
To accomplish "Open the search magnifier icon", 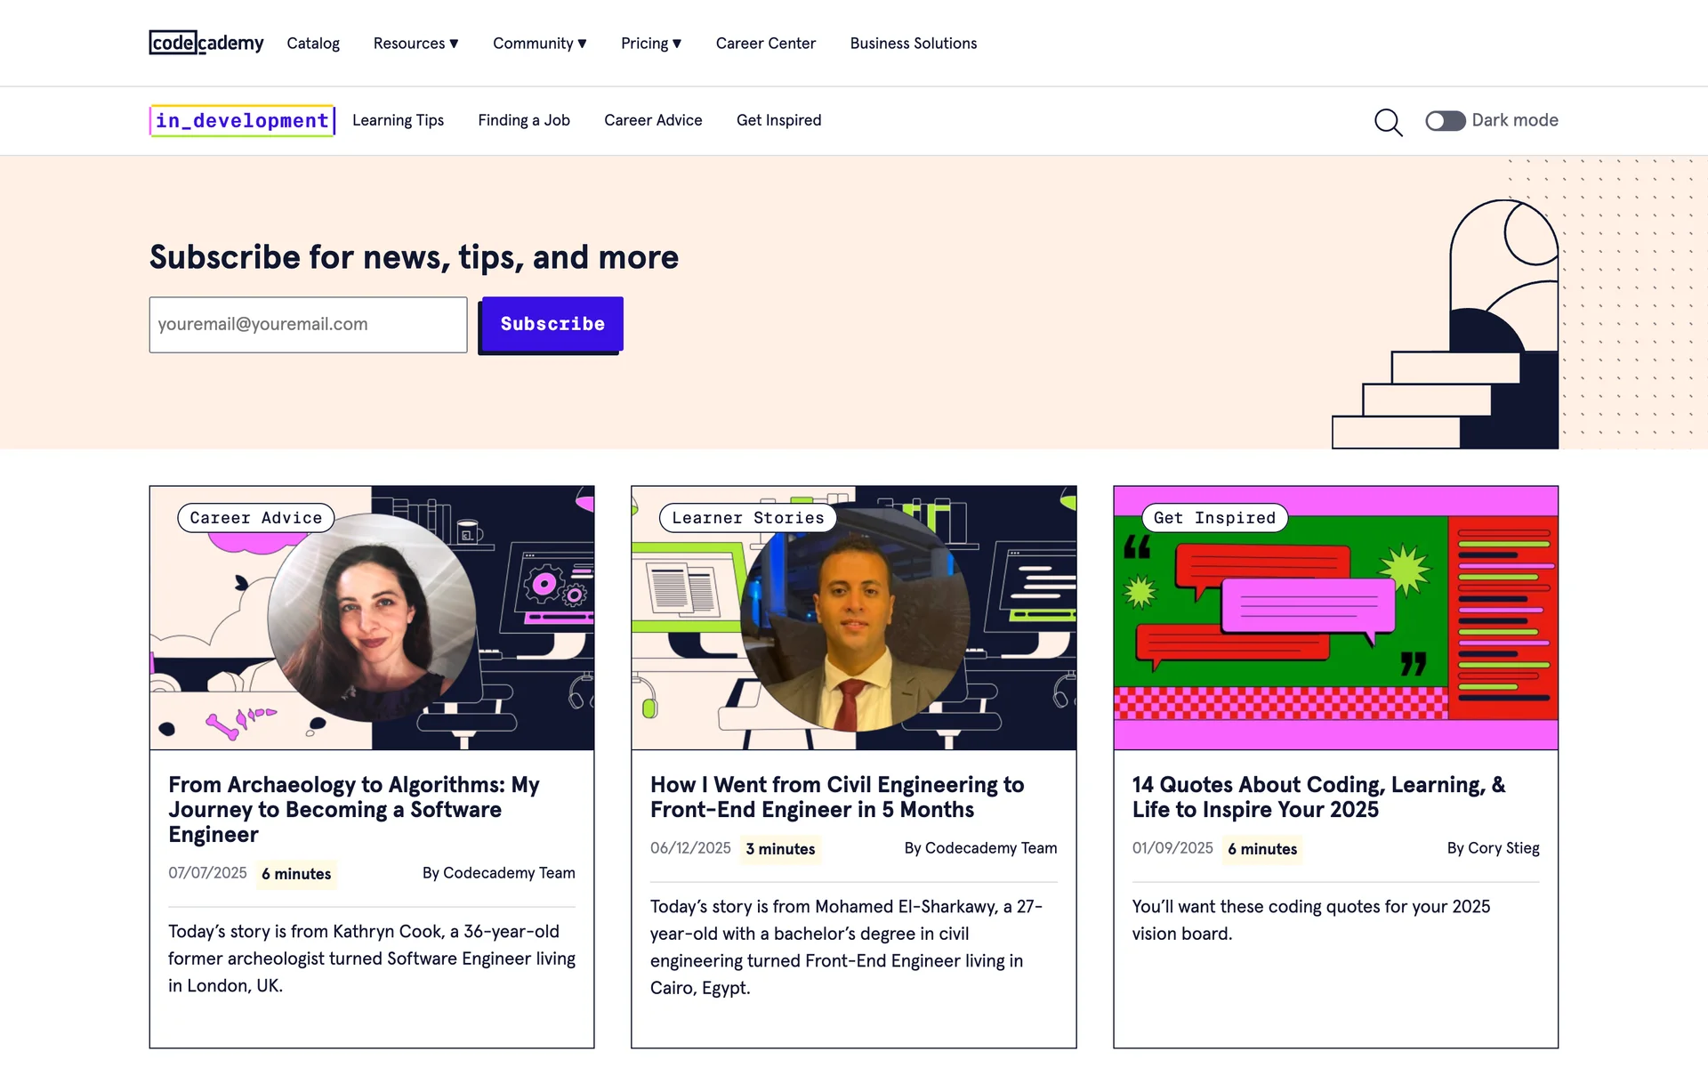I will 1388,122.
